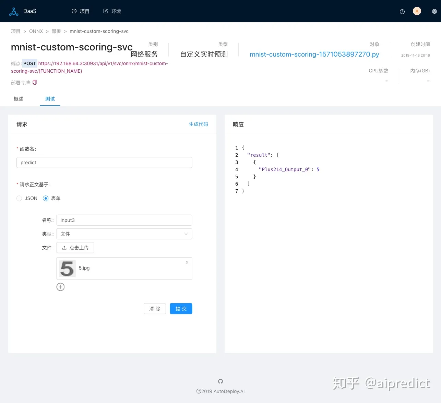This screenshot has height=403, width=441.
Task: Focus the 名称 Input3 field
Action: tap(124, 220)
